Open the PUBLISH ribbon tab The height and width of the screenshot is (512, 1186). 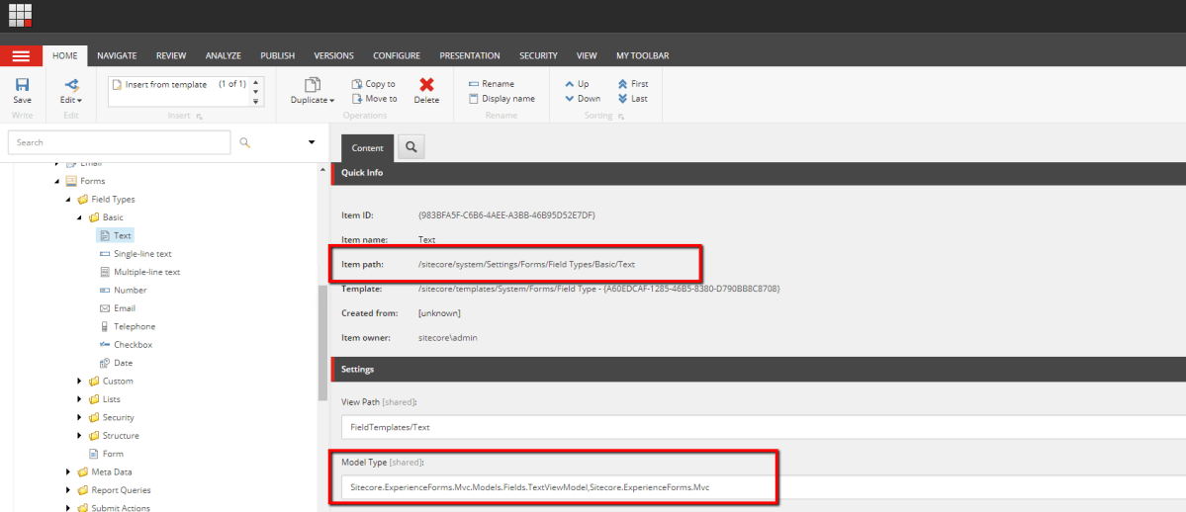[277, 56]
